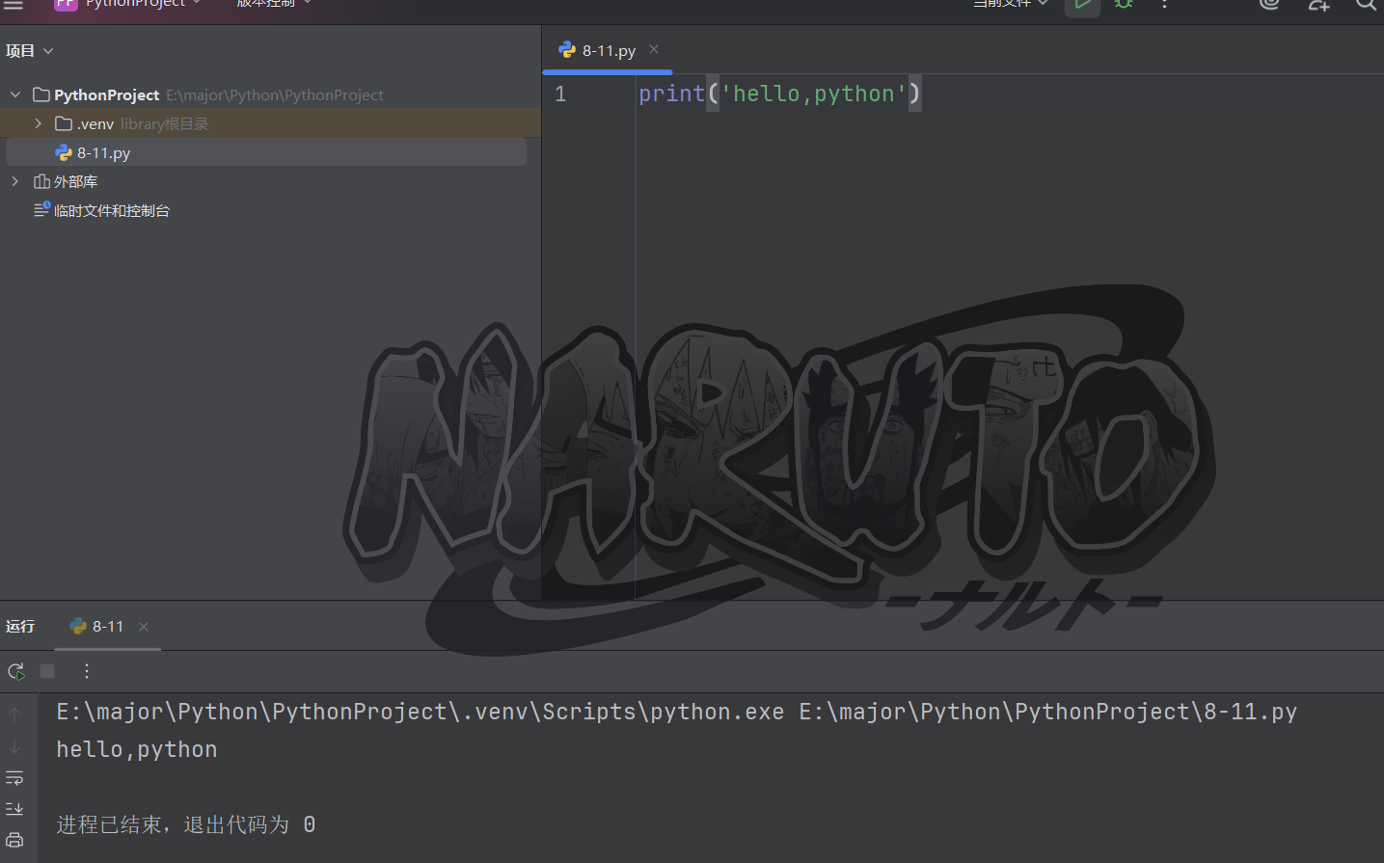Rerun the 8-11 script from Run panel

[15, 671]
